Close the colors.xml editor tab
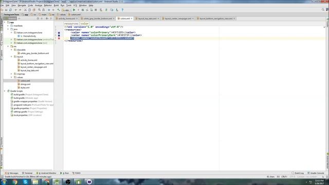 [x=132, y=18]
